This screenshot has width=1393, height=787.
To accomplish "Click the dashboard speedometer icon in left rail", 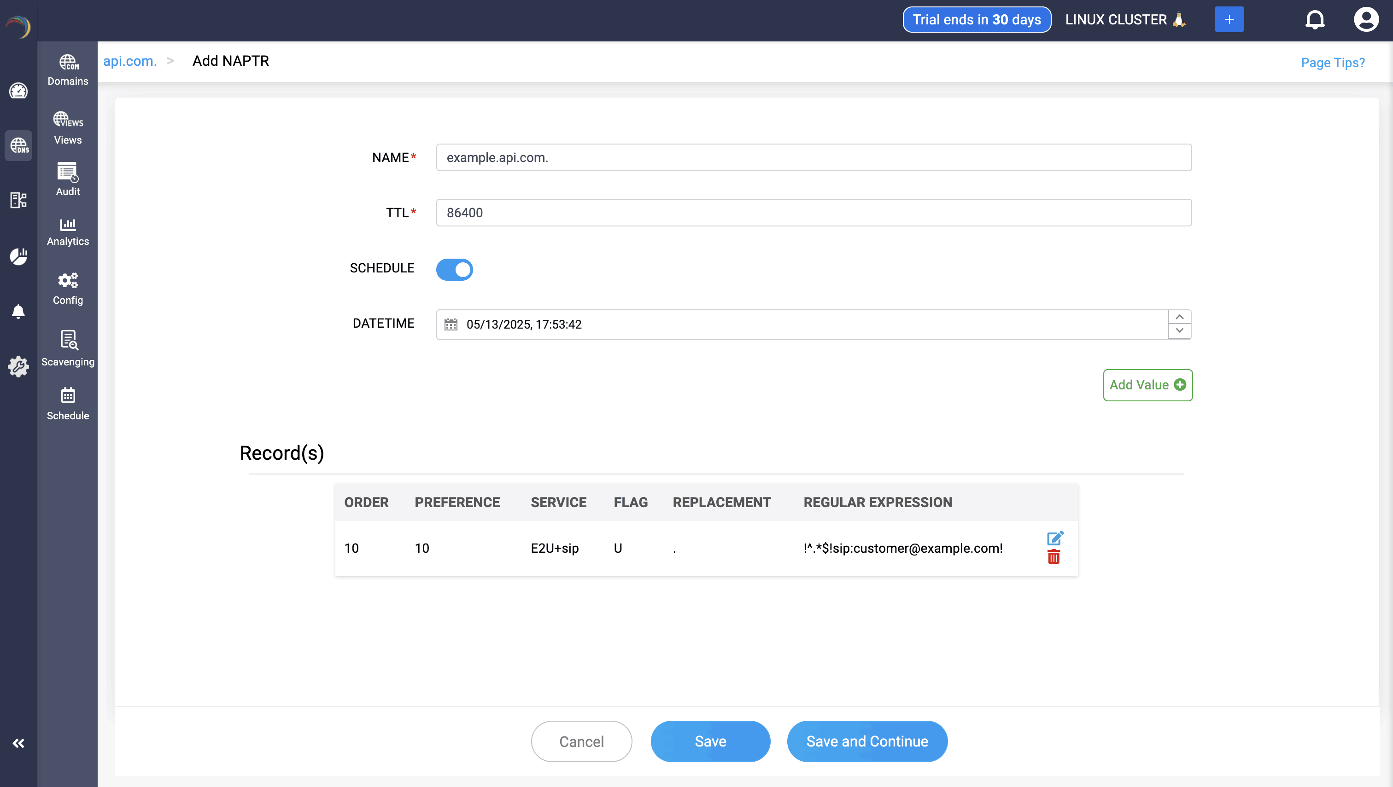I will (x=18, y=91).
